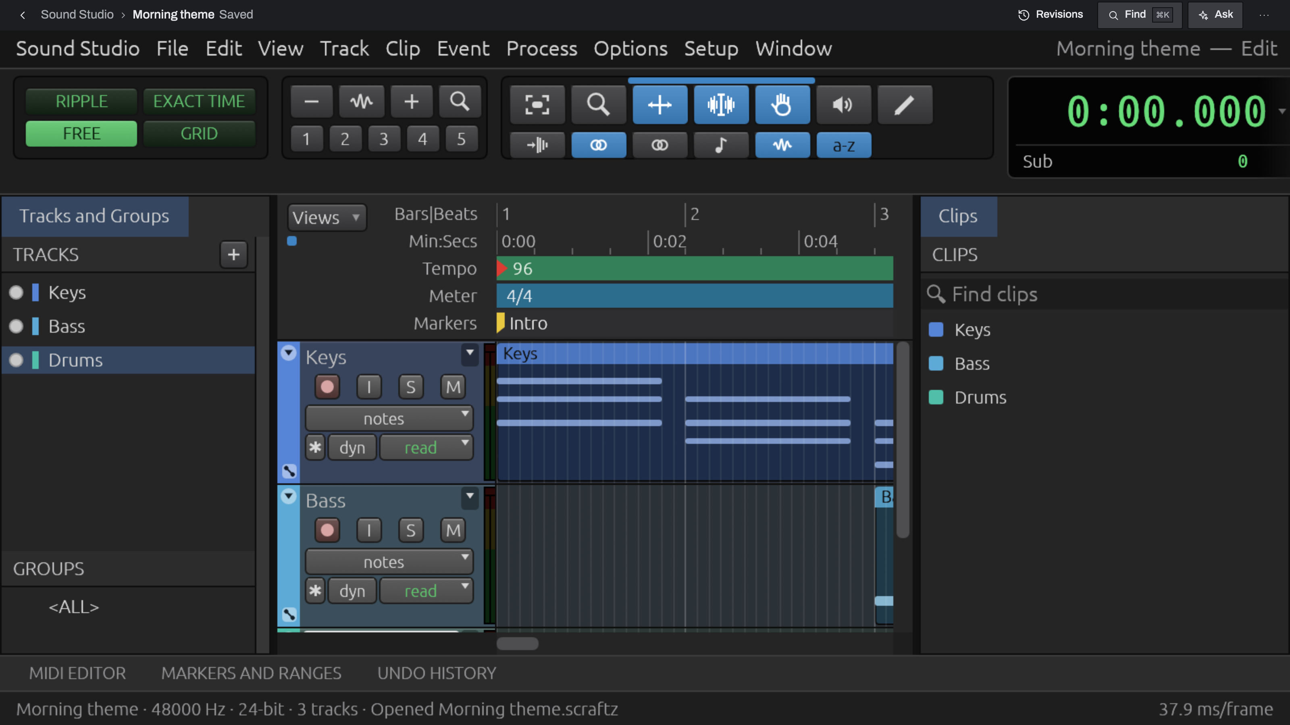Open the wrench settings on Keys track
The width and height of the screenshot is (1290, 725).
tap(289, 471)
